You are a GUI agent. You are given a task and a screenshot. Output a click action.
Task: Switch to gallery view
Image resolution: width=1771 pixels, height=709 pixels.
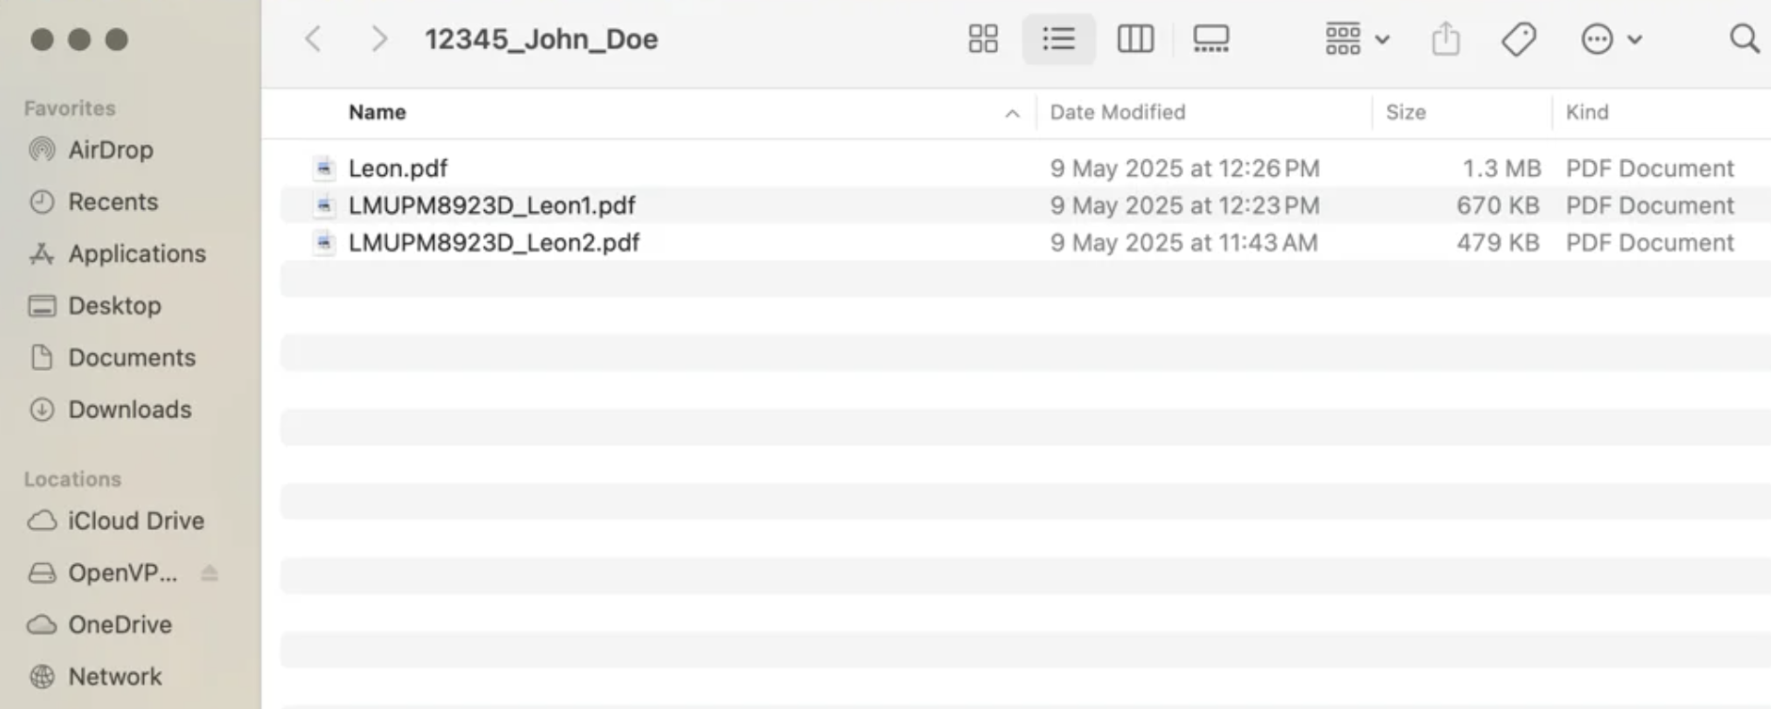click(x=1211, y=39)
